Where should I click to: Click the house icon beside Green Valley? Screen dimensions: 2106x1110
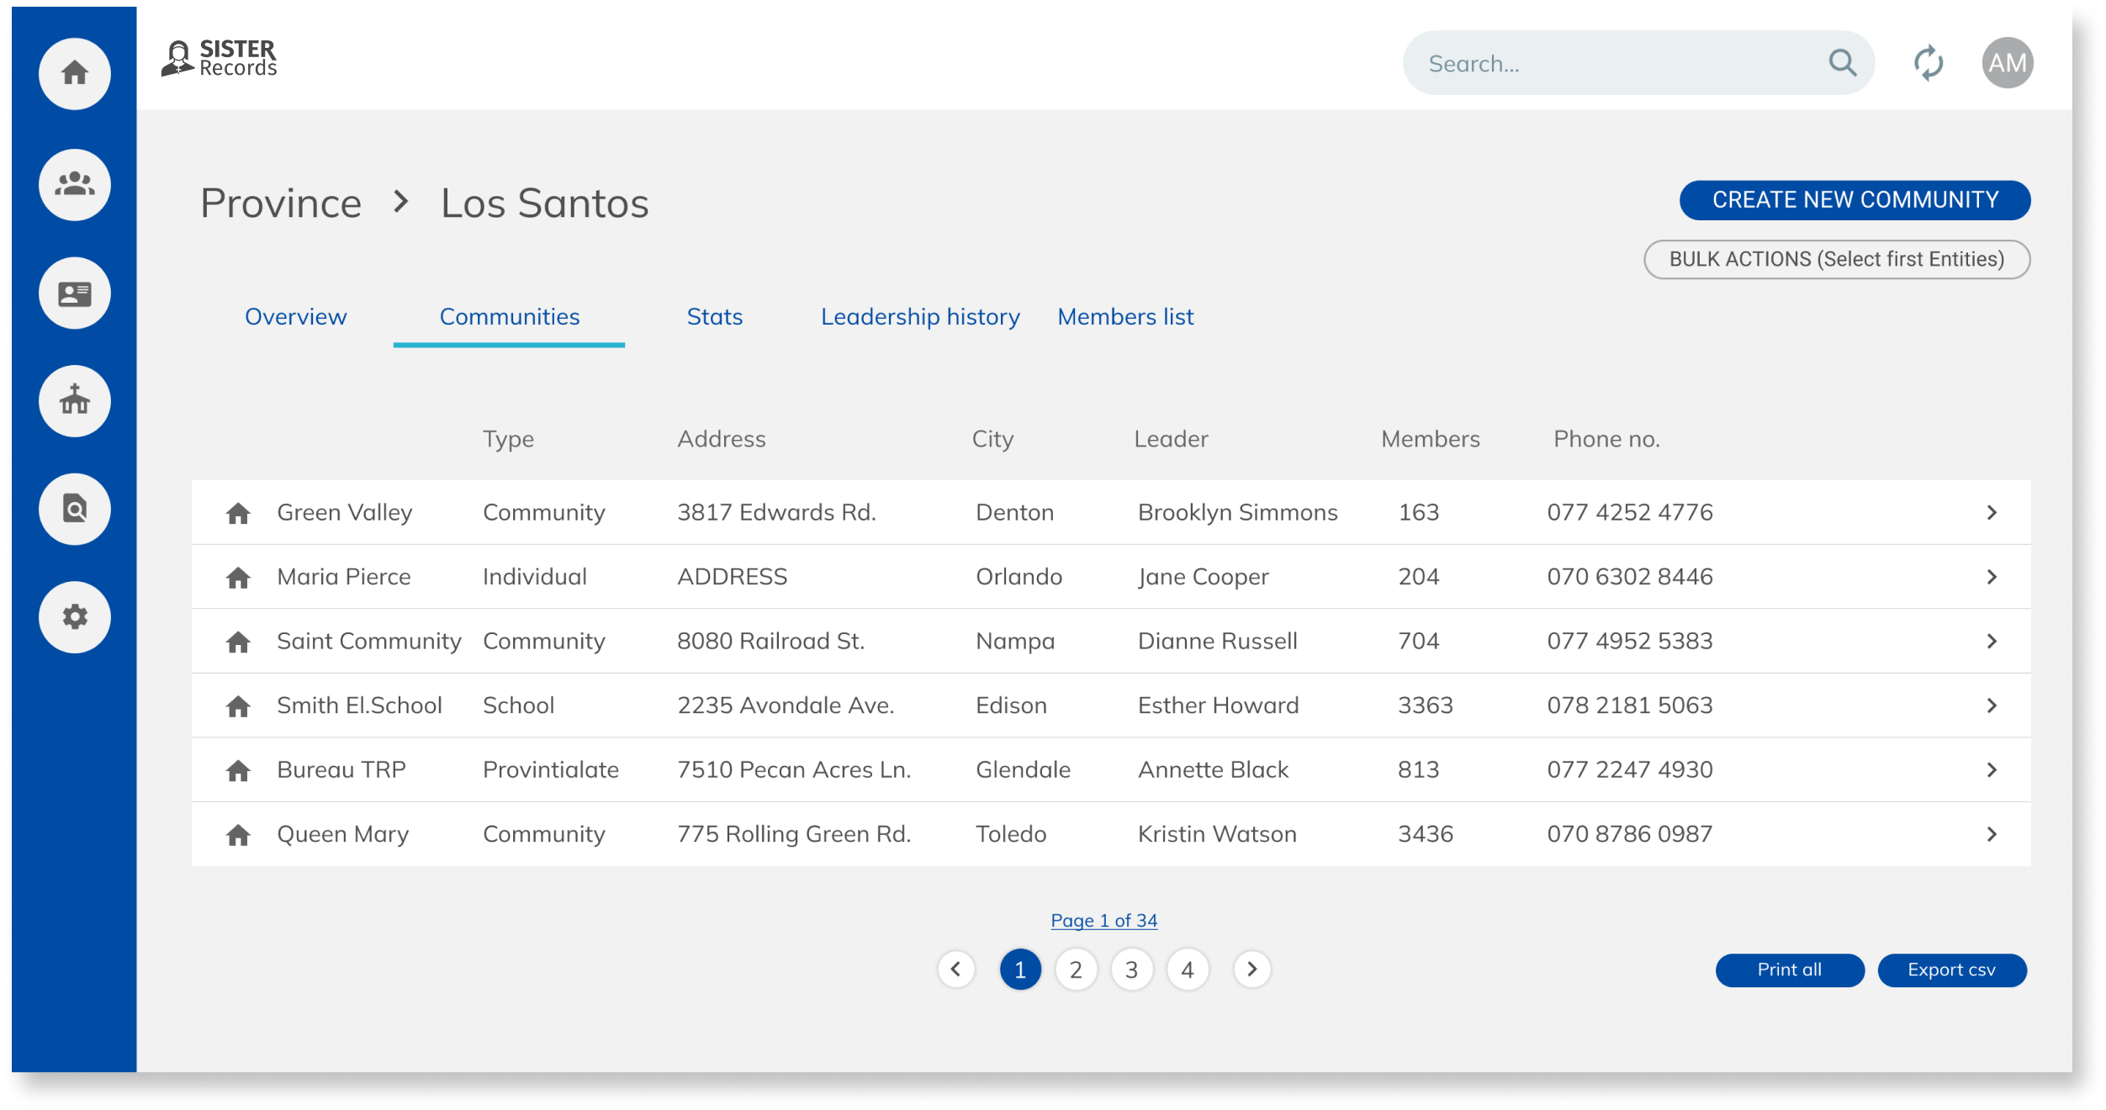tap(238, 511)
